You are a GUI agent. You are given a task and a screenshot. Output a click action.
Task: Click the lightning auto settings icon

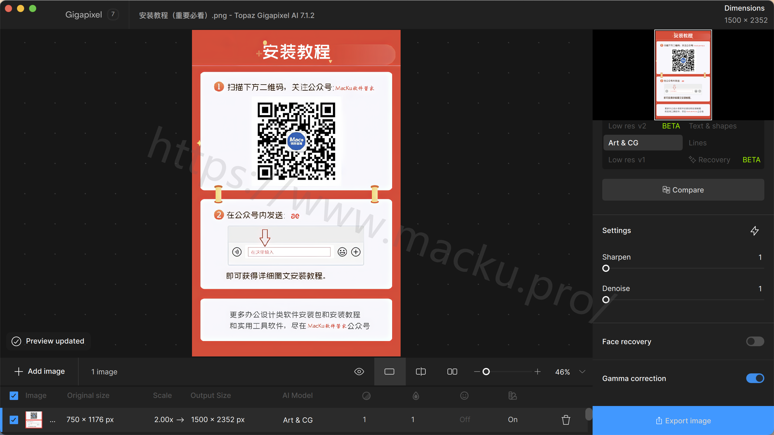[x=755, y=231]
